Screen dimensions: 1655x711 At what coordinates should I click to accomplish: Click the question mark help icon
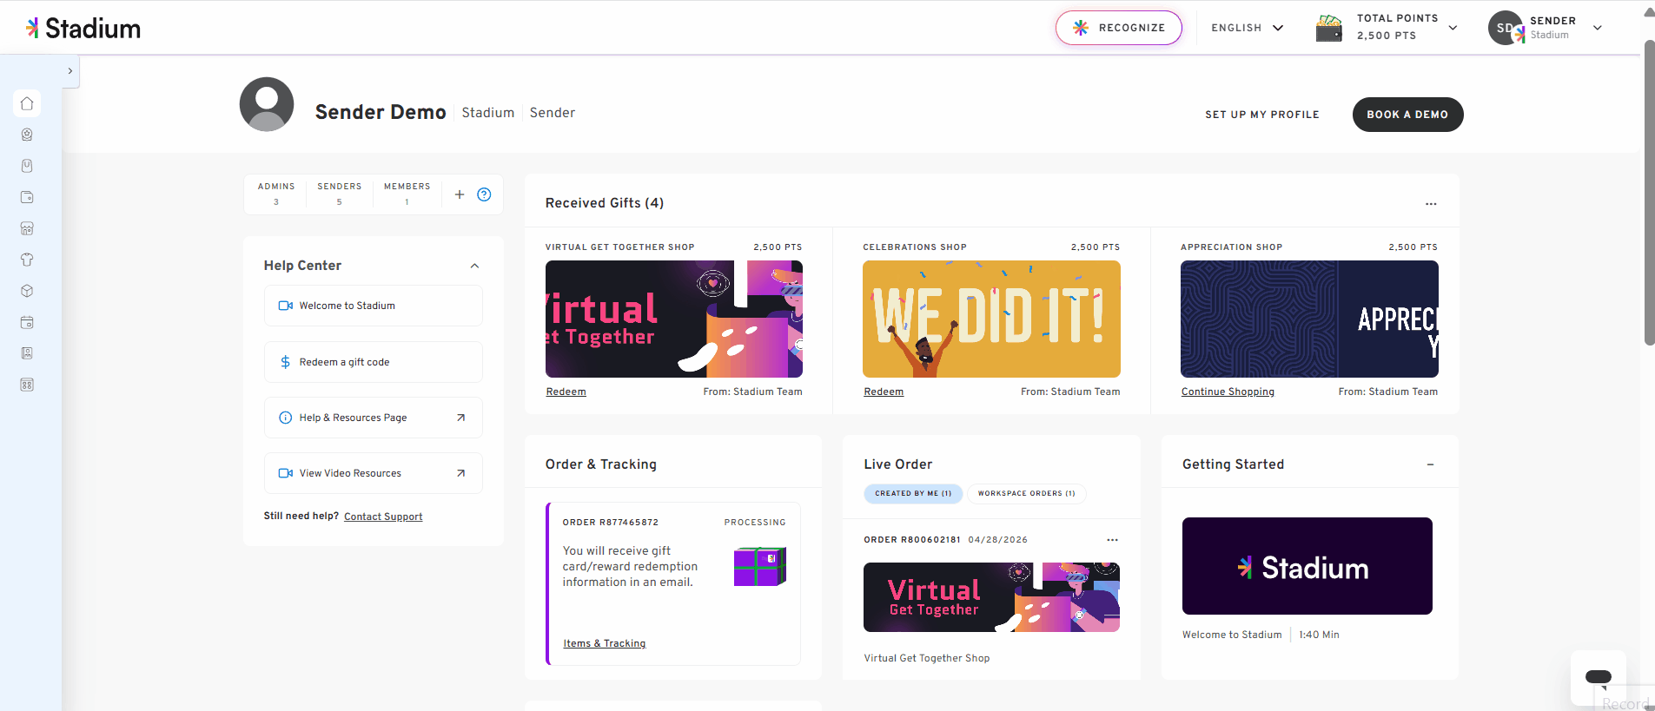click(485, 194)
